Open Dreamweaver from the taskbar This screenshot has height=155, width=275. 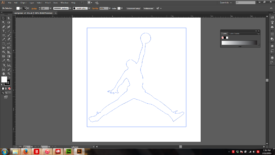[68, 151]
